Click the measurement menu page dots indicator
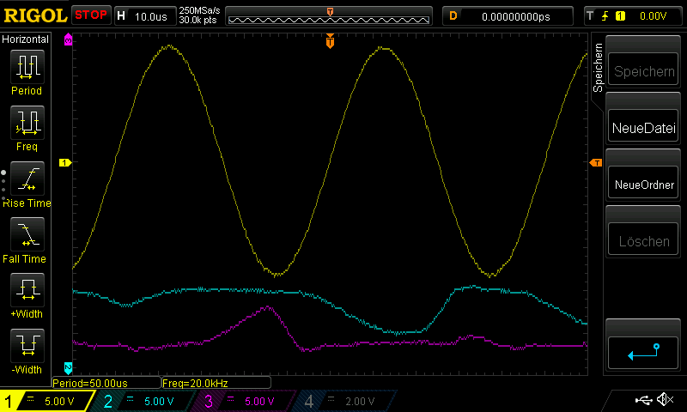This screenshot has width=687, height=412. (3, 185)
